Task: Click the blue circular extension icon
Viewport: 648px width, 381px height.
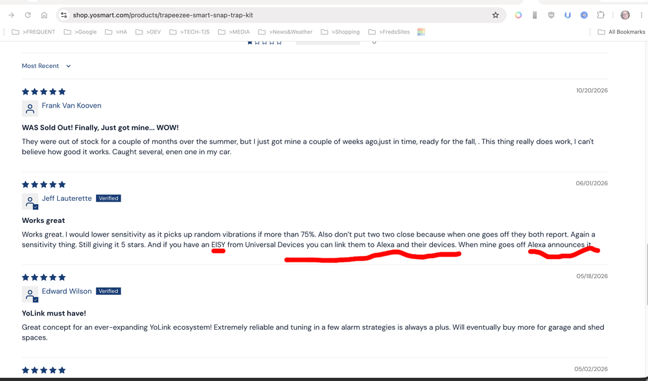Action: [x=584, y=16]
